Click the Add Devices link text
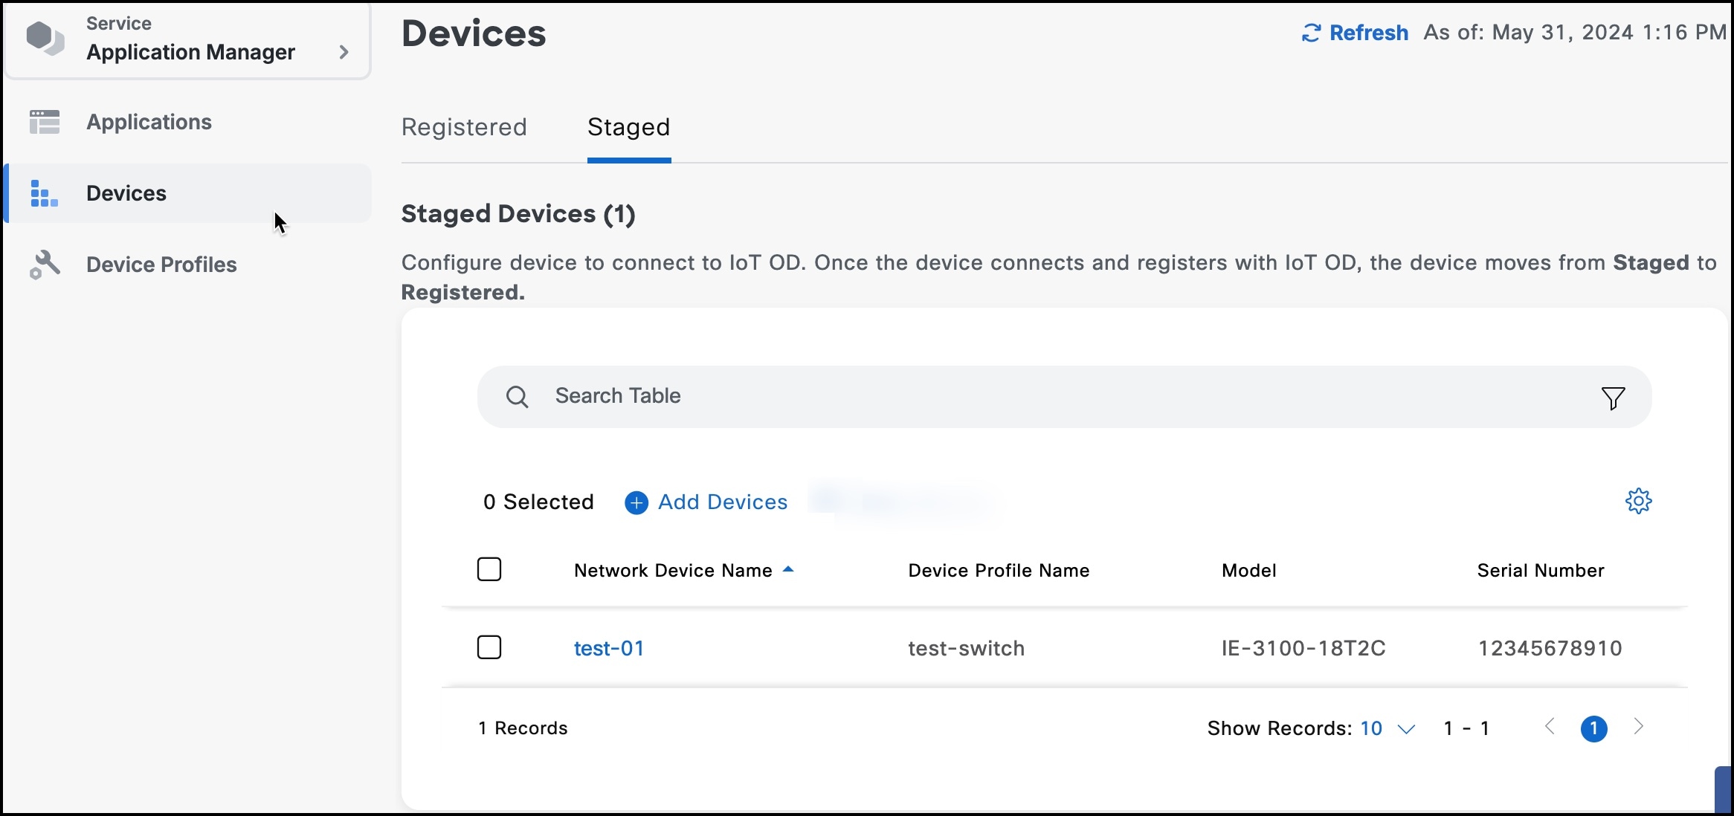Screen dimensions: 1734x816 (x=723, y=502)
